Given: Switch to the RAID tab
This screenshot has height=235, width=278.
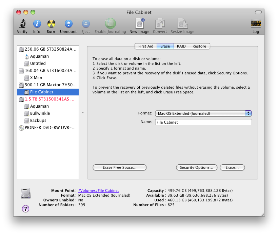Looking at the screenshot, I should [181, 46].
